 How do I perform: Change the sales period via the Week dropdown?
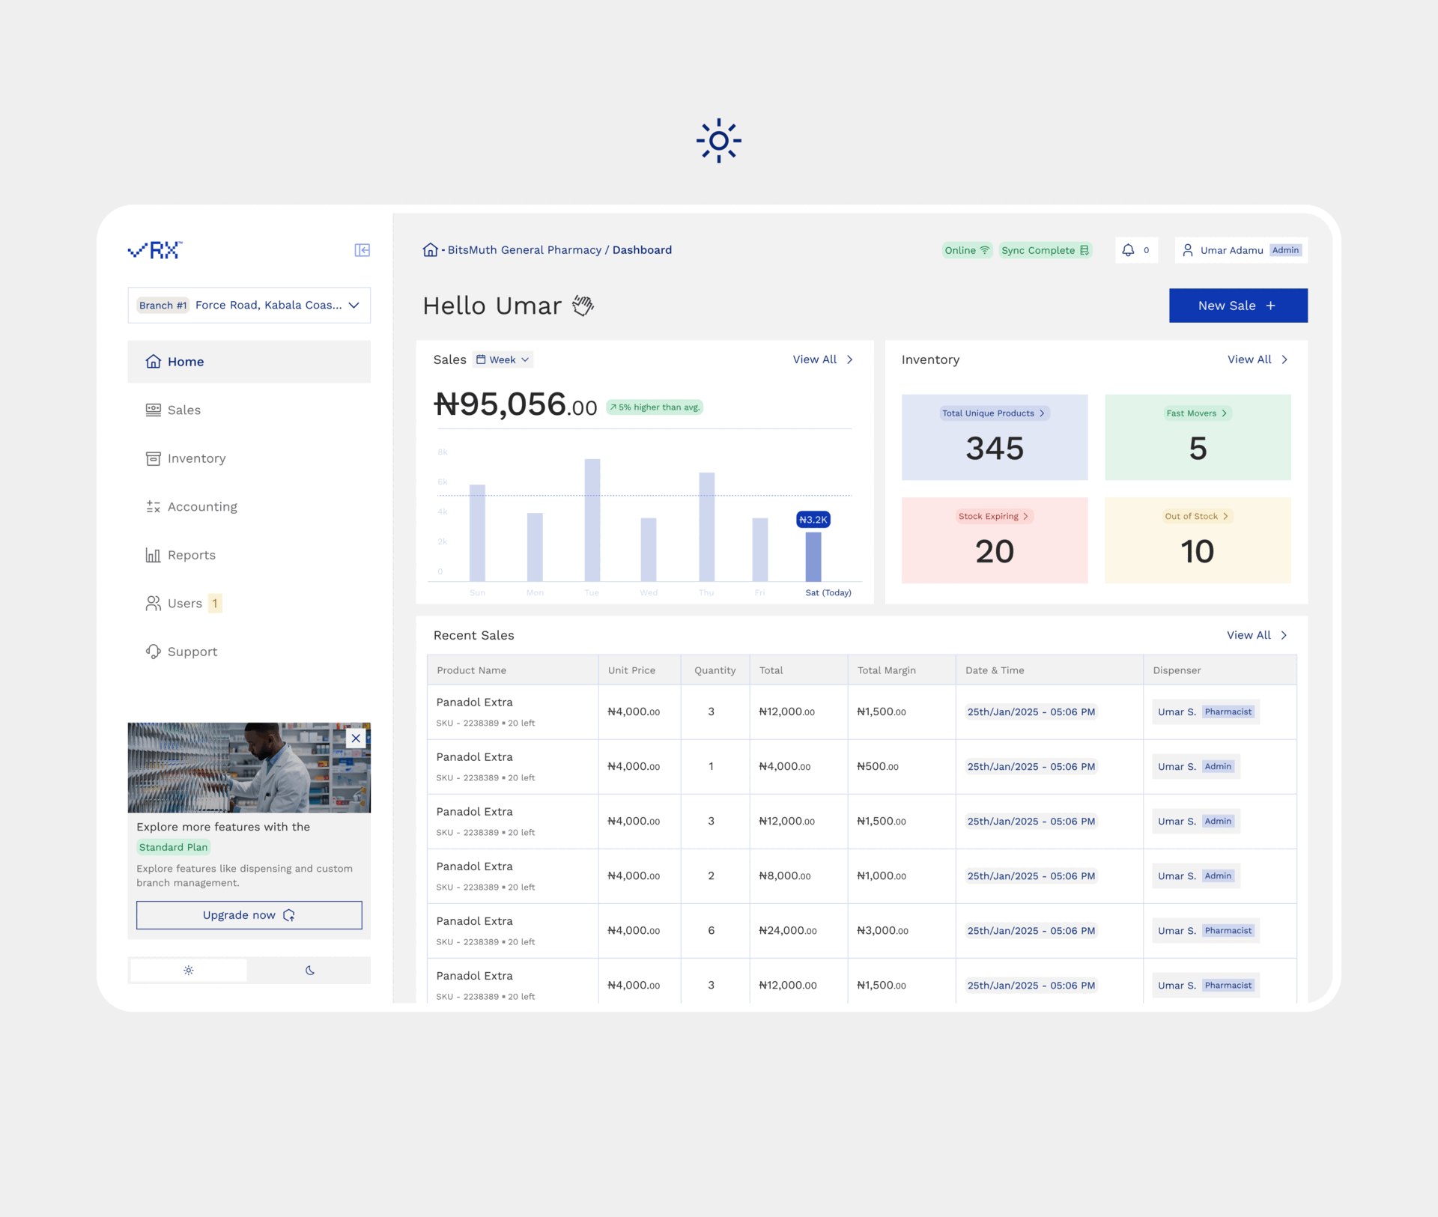click(502, 359)
